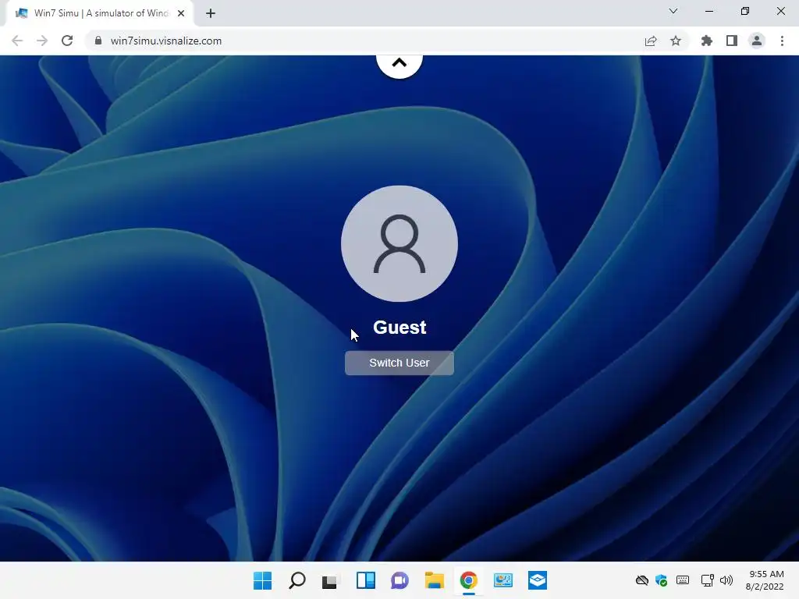Go forward in browser history
Image resolution: width=799 pixels, height=599 pixels.
tap(42, 41)
